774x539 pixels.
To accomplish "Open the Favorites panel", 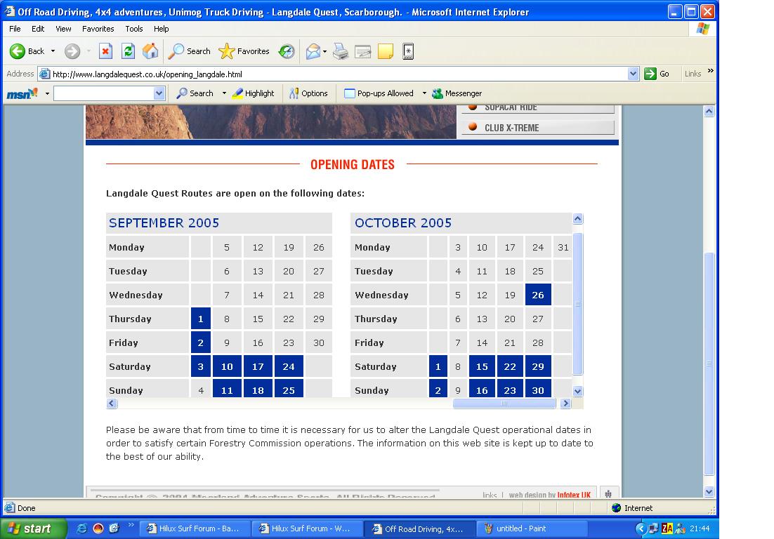I will [x=244, y=51].
